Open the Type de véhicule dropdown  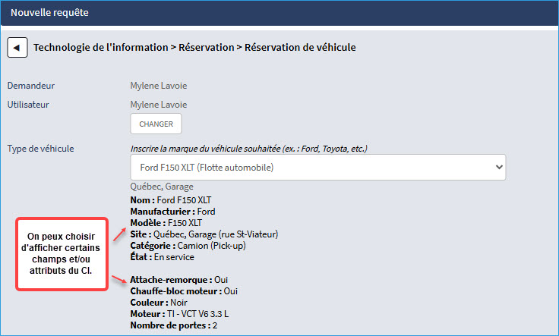317,166
